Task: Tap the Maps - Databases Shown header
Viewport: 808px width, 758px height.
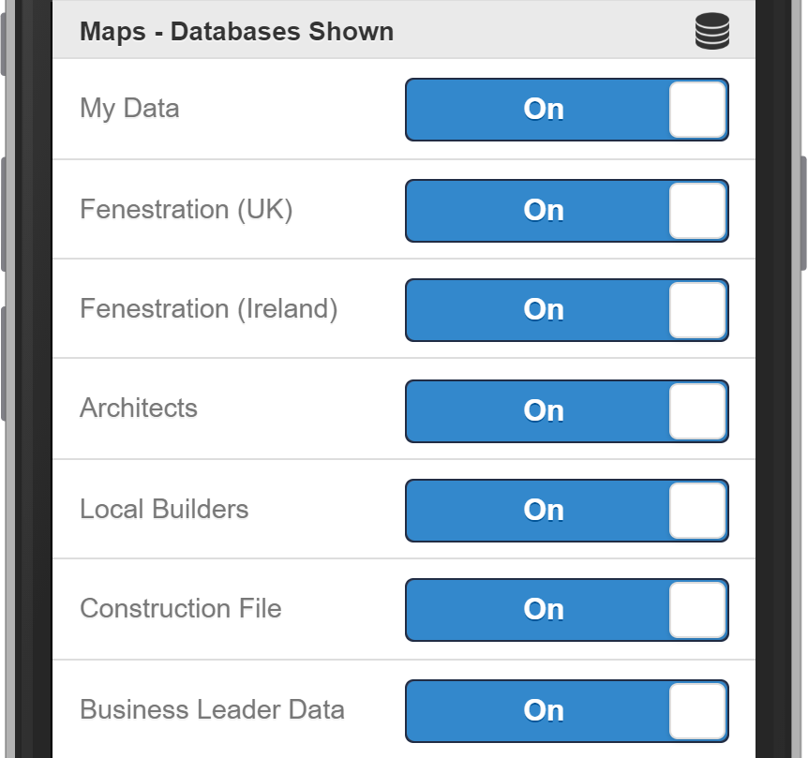Action: coord(235,31)
